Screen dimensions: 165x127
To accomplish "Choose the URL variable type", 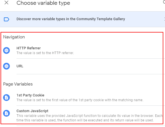I will (20, 66).
